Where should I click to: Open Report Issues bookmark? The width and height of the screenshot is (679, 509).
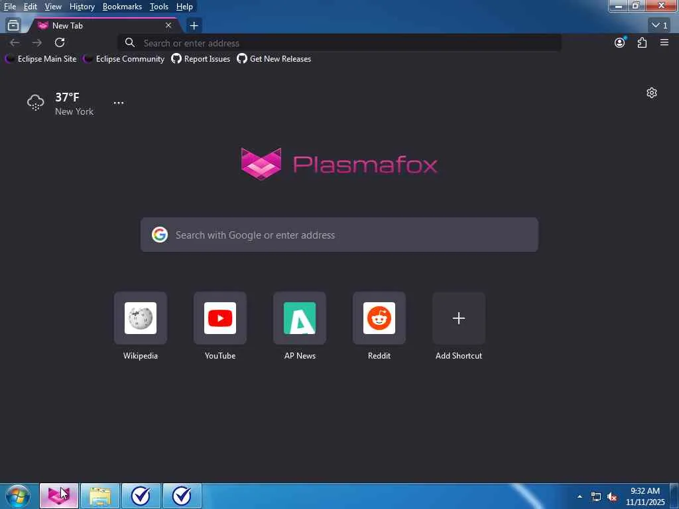pos(201,59)
